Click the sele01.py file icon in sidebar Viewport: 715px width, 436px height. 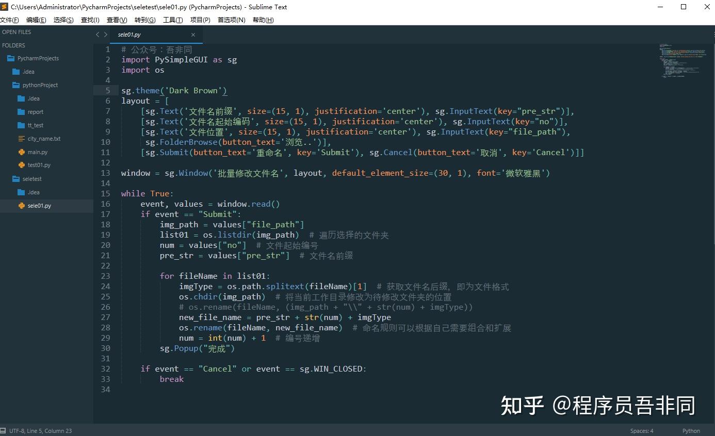pos(21,205)
